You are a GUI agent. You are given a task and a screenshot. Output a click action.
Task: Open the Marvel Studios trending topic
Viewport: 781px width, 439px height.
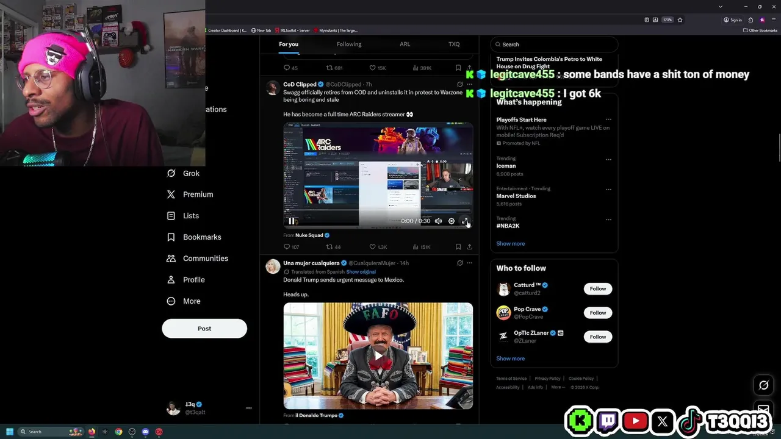[x=516, y=196]
